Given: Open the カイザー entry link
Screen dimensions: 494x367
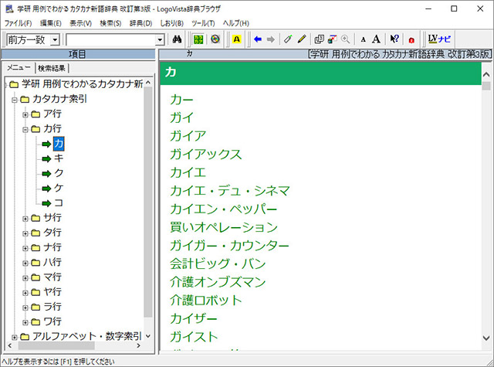Looking at the screenshot, I should pos(194,319).
